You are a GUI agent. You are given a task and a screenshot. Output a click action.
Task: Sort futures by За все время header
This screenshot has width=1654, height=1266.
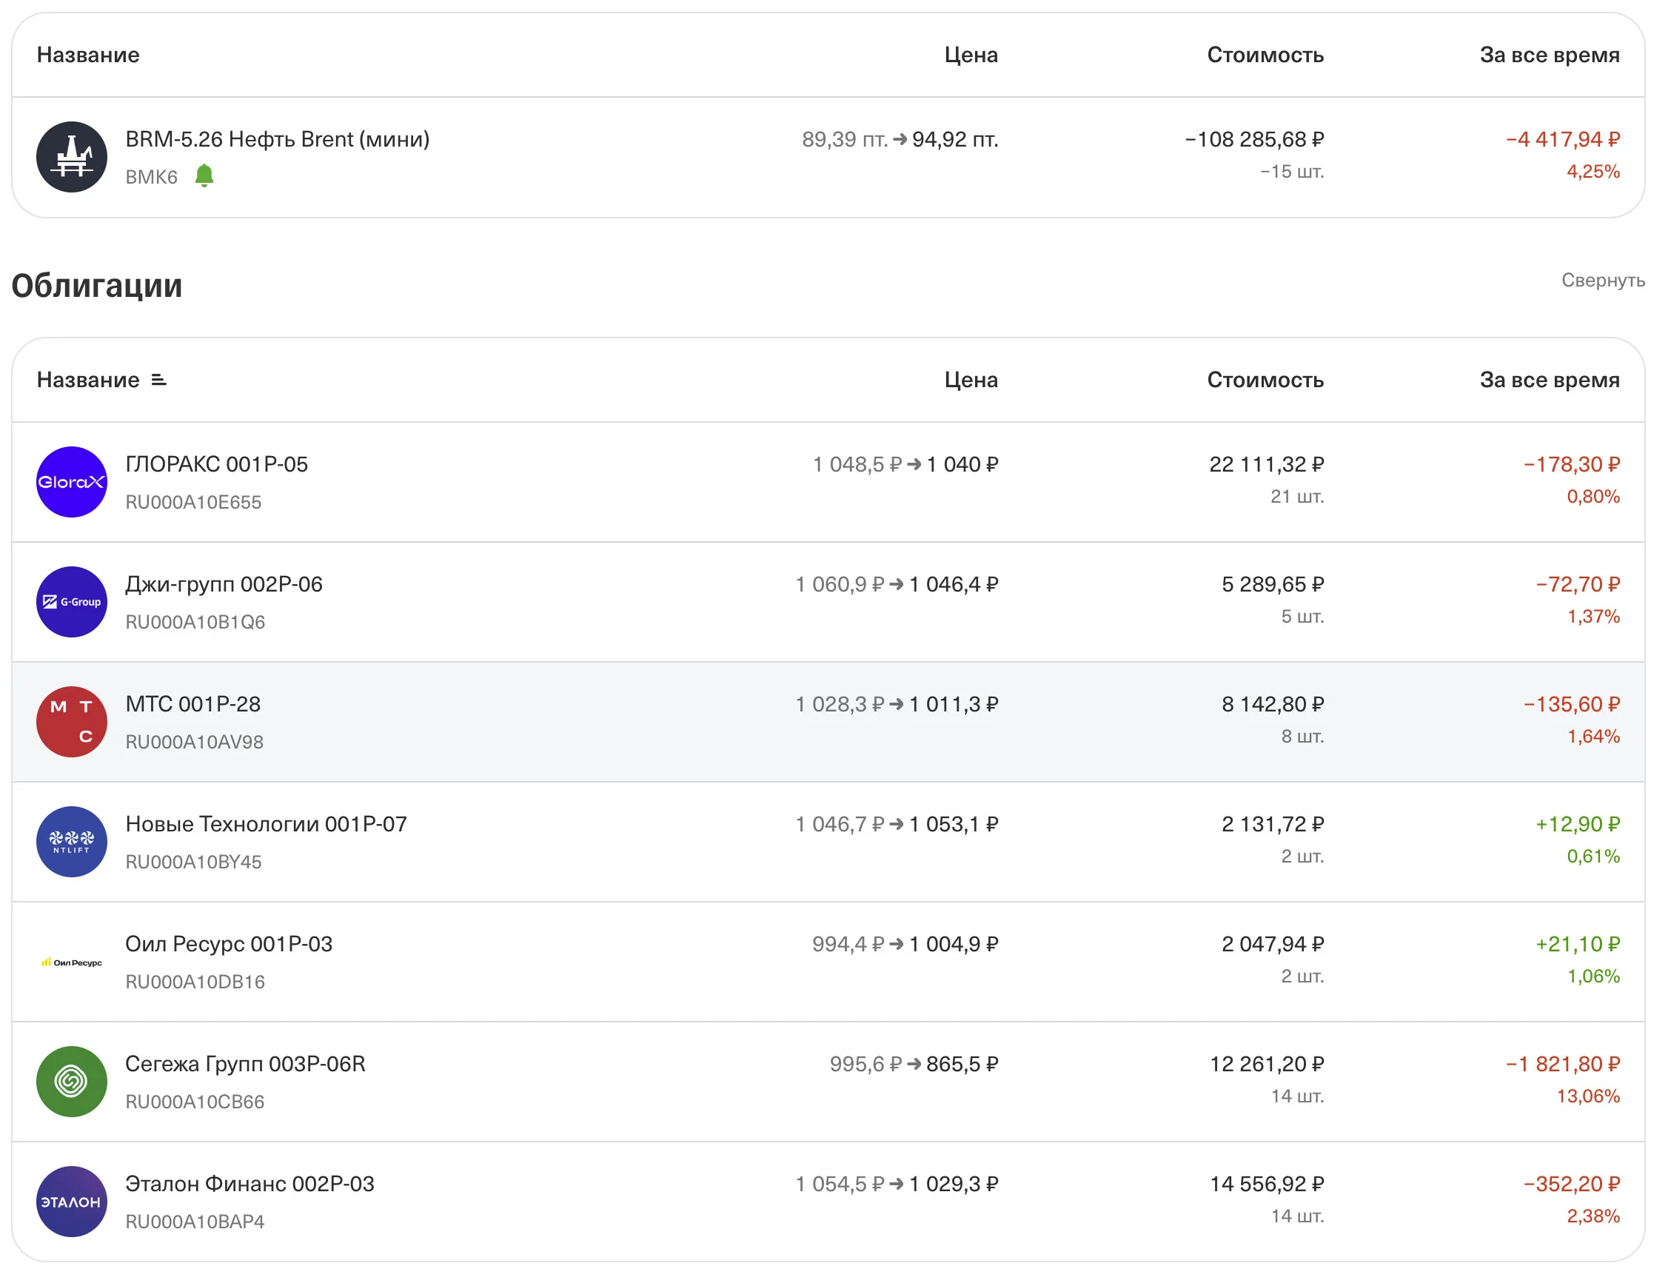click(x=1550, y=55)
